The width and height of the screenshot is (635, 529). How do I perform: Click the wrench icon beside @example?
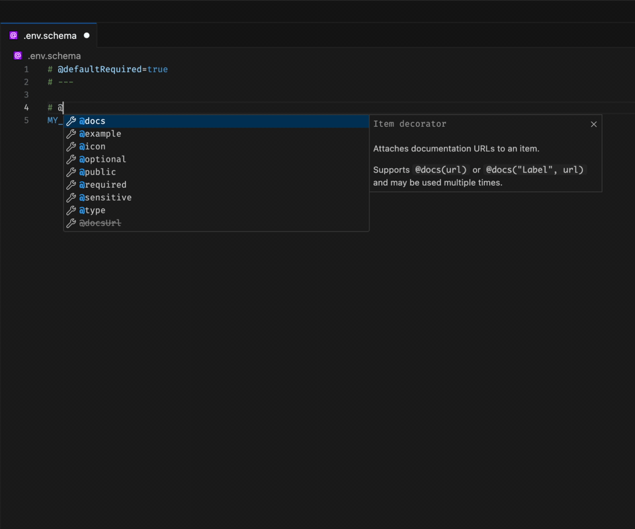click(71, 134)
